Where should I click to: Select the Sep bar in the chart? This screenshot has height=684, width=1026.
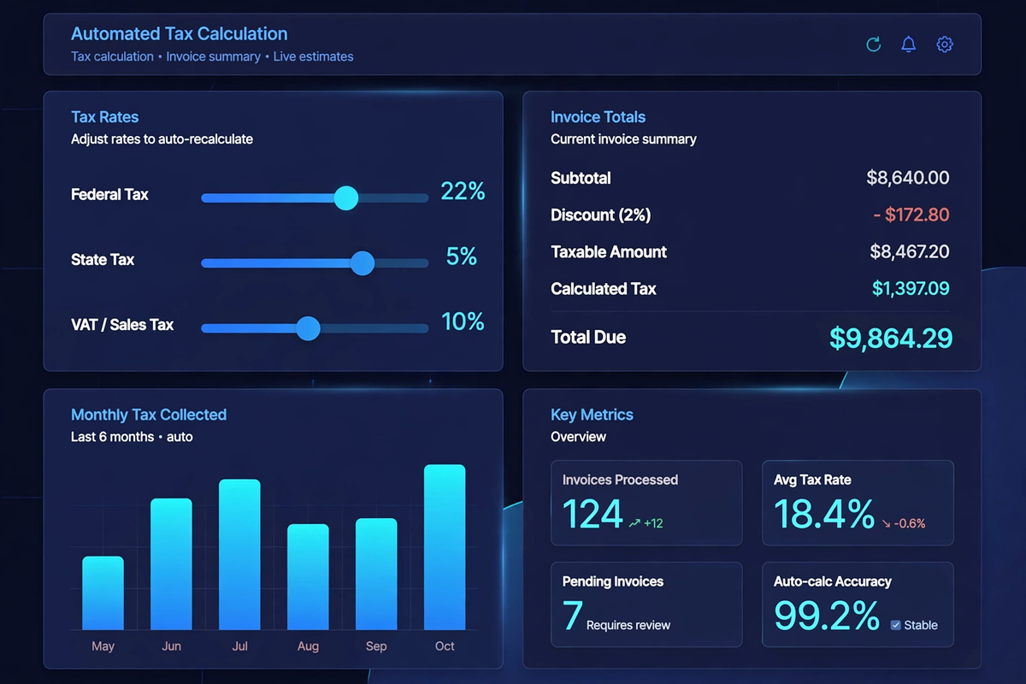coord(376,575)
